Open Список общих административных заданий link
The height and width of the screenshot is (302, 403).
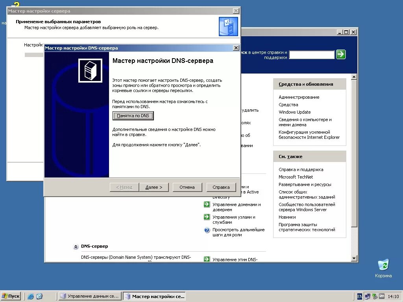[307, 194]
